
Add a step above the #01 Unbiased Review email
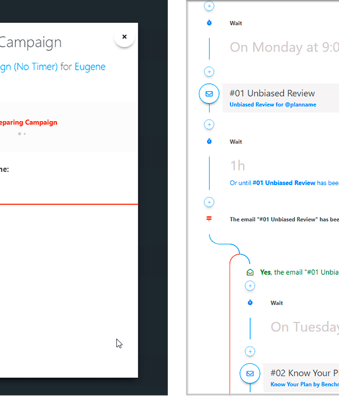209,72
